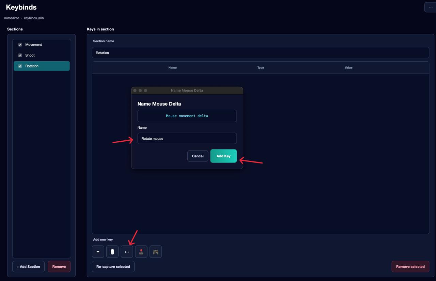Screen dimensions: 436x281
Task: Add a joystick axis binding
Action: point(141,252)
